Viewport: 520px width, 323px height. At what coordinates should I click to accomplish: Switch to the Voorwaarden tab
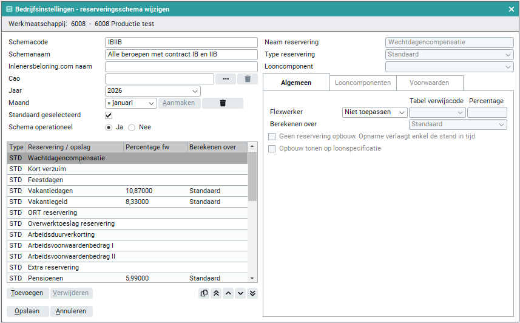tap(429, 83)
